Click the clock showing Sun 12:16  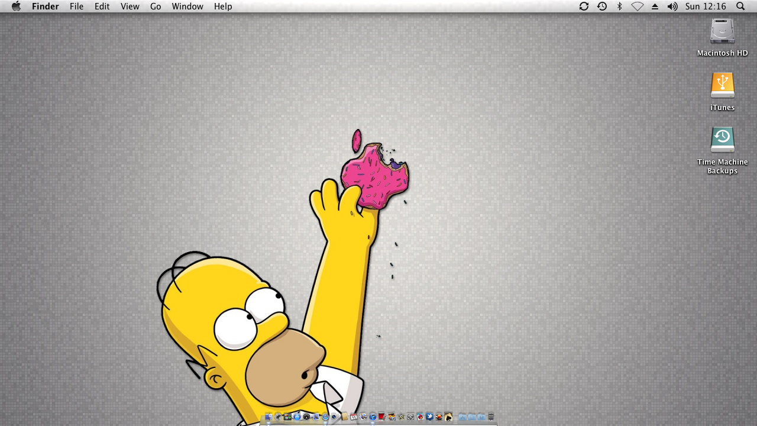coord(706,7)
